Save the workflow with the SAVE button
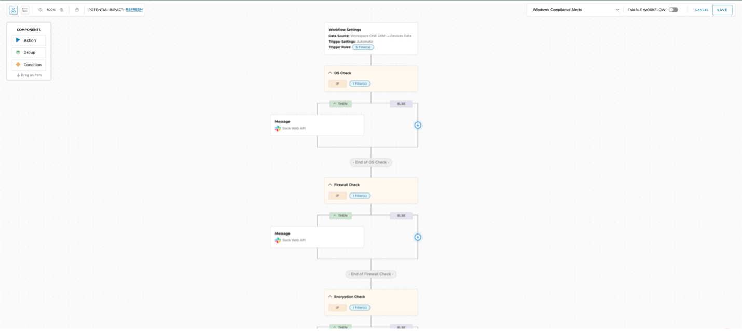 (x=722, y=9)
